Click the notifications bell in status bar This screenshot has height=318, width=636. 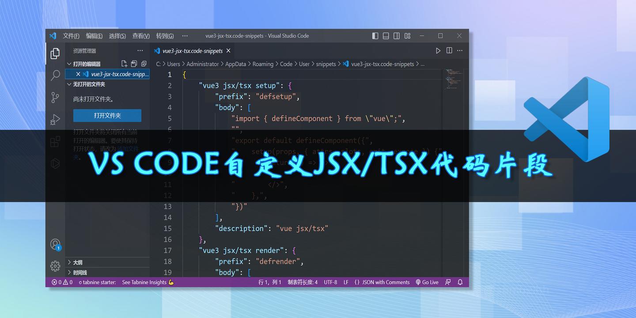pos(460,282)
